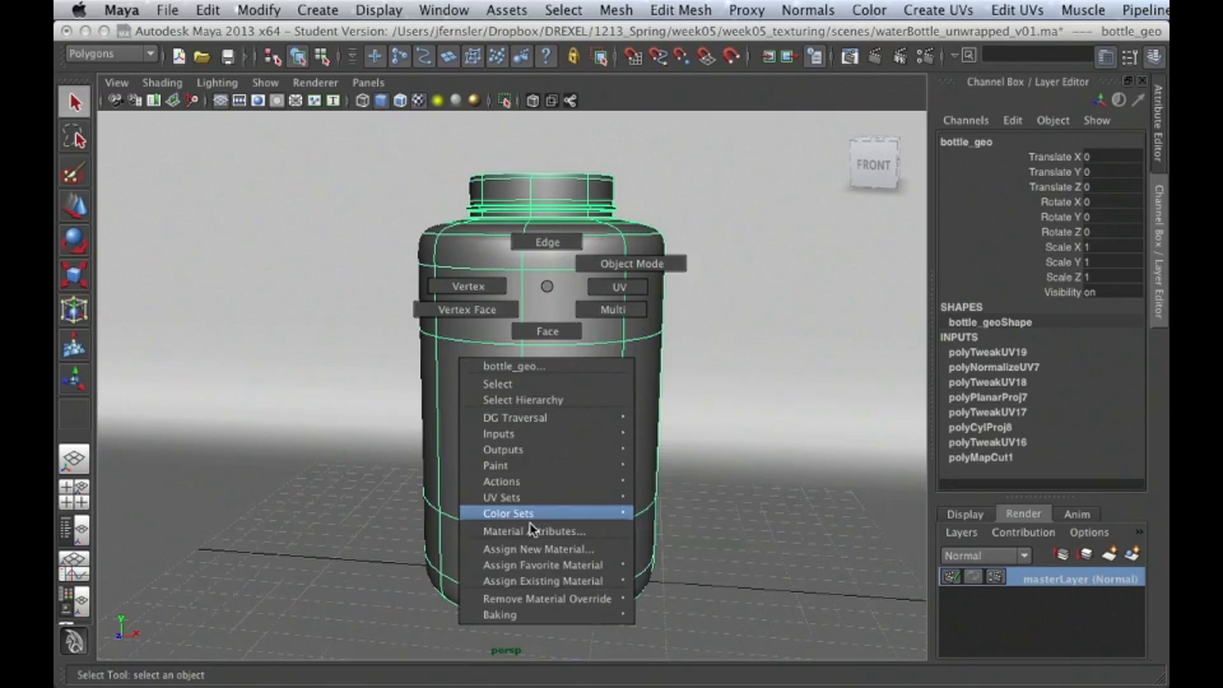Click the yellow light sphere icon
1223x688 pixels.
[437, 101]
